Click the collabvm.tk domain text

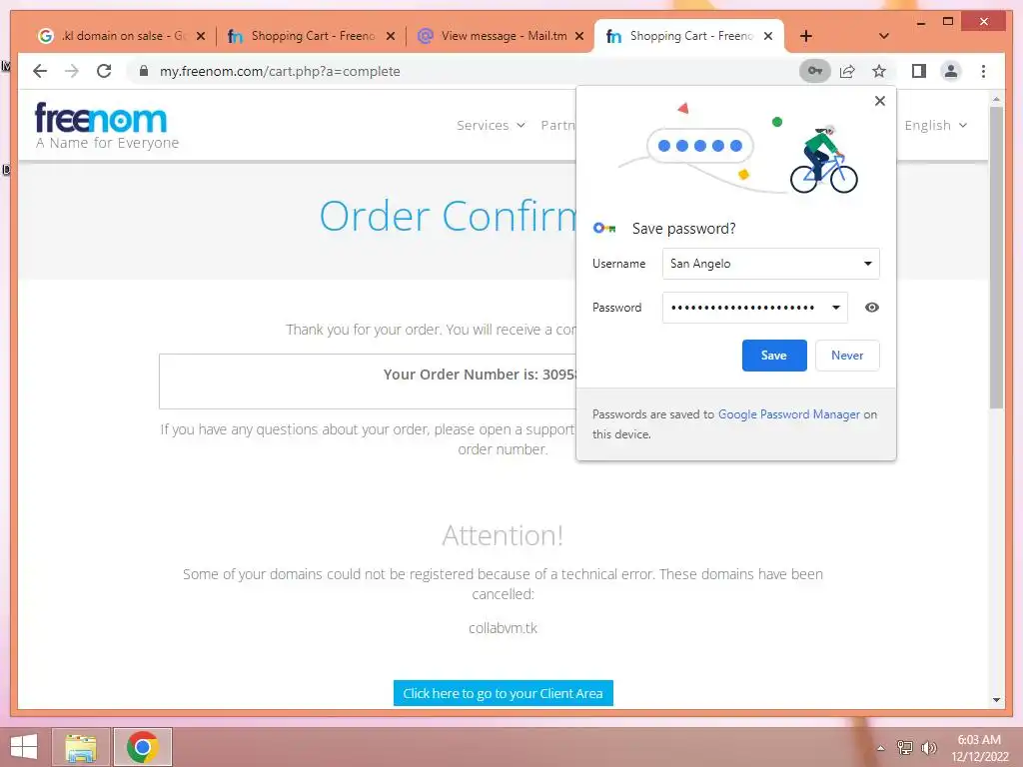pyautogui.click(x=504, y=628)
